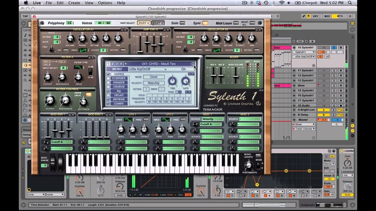The width and height of the screenshot is (376, 211).
Task: Enable the CHORUS effect checkbox
Action: pos(108,87)
